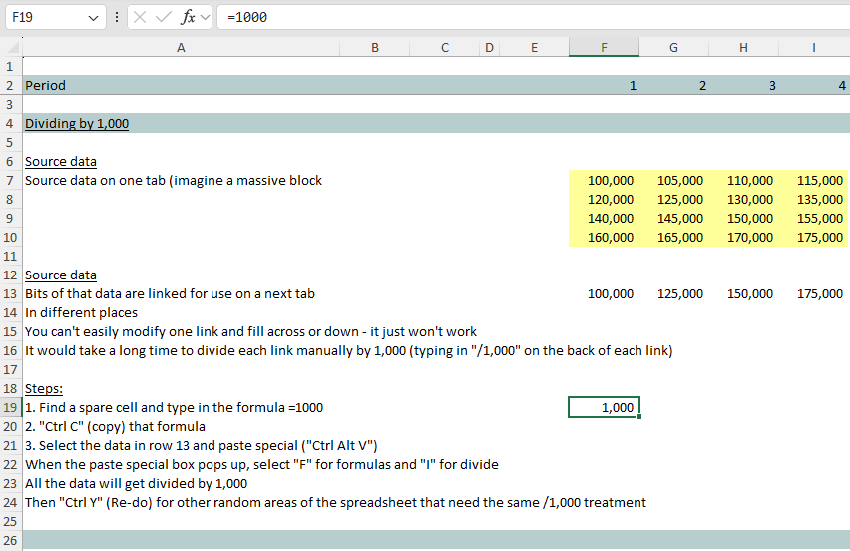
Task: Select the row 7 header
Action: [10, 181]
